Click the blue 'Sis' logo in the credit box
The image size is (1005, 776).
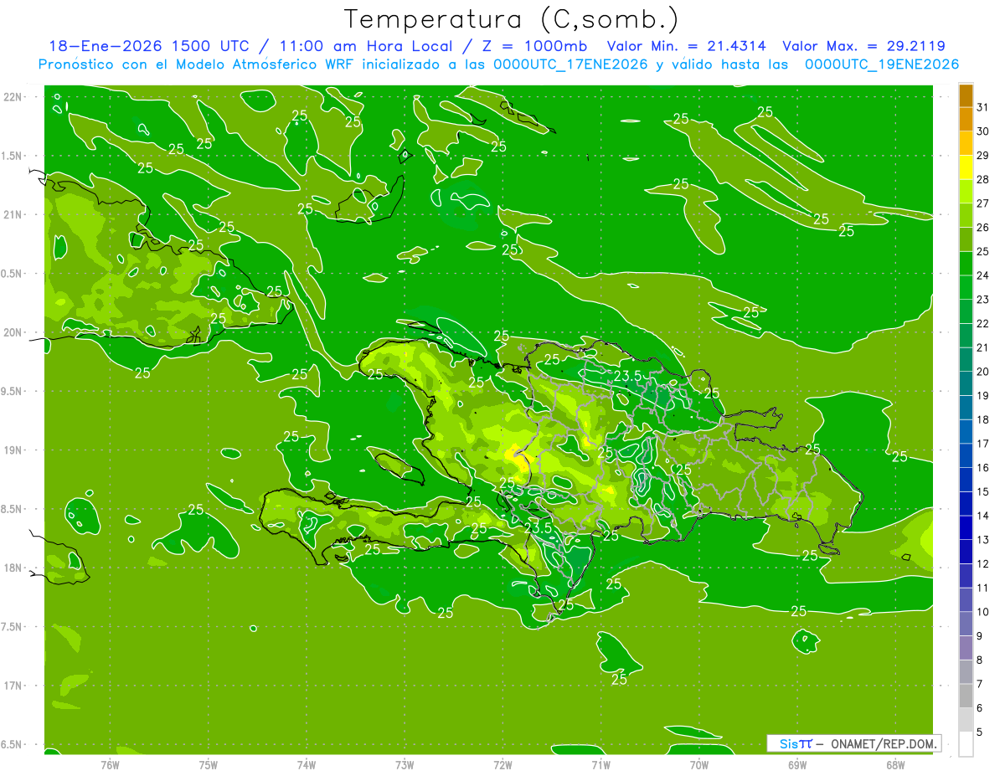pyautogui.click(x=789, y=743)
